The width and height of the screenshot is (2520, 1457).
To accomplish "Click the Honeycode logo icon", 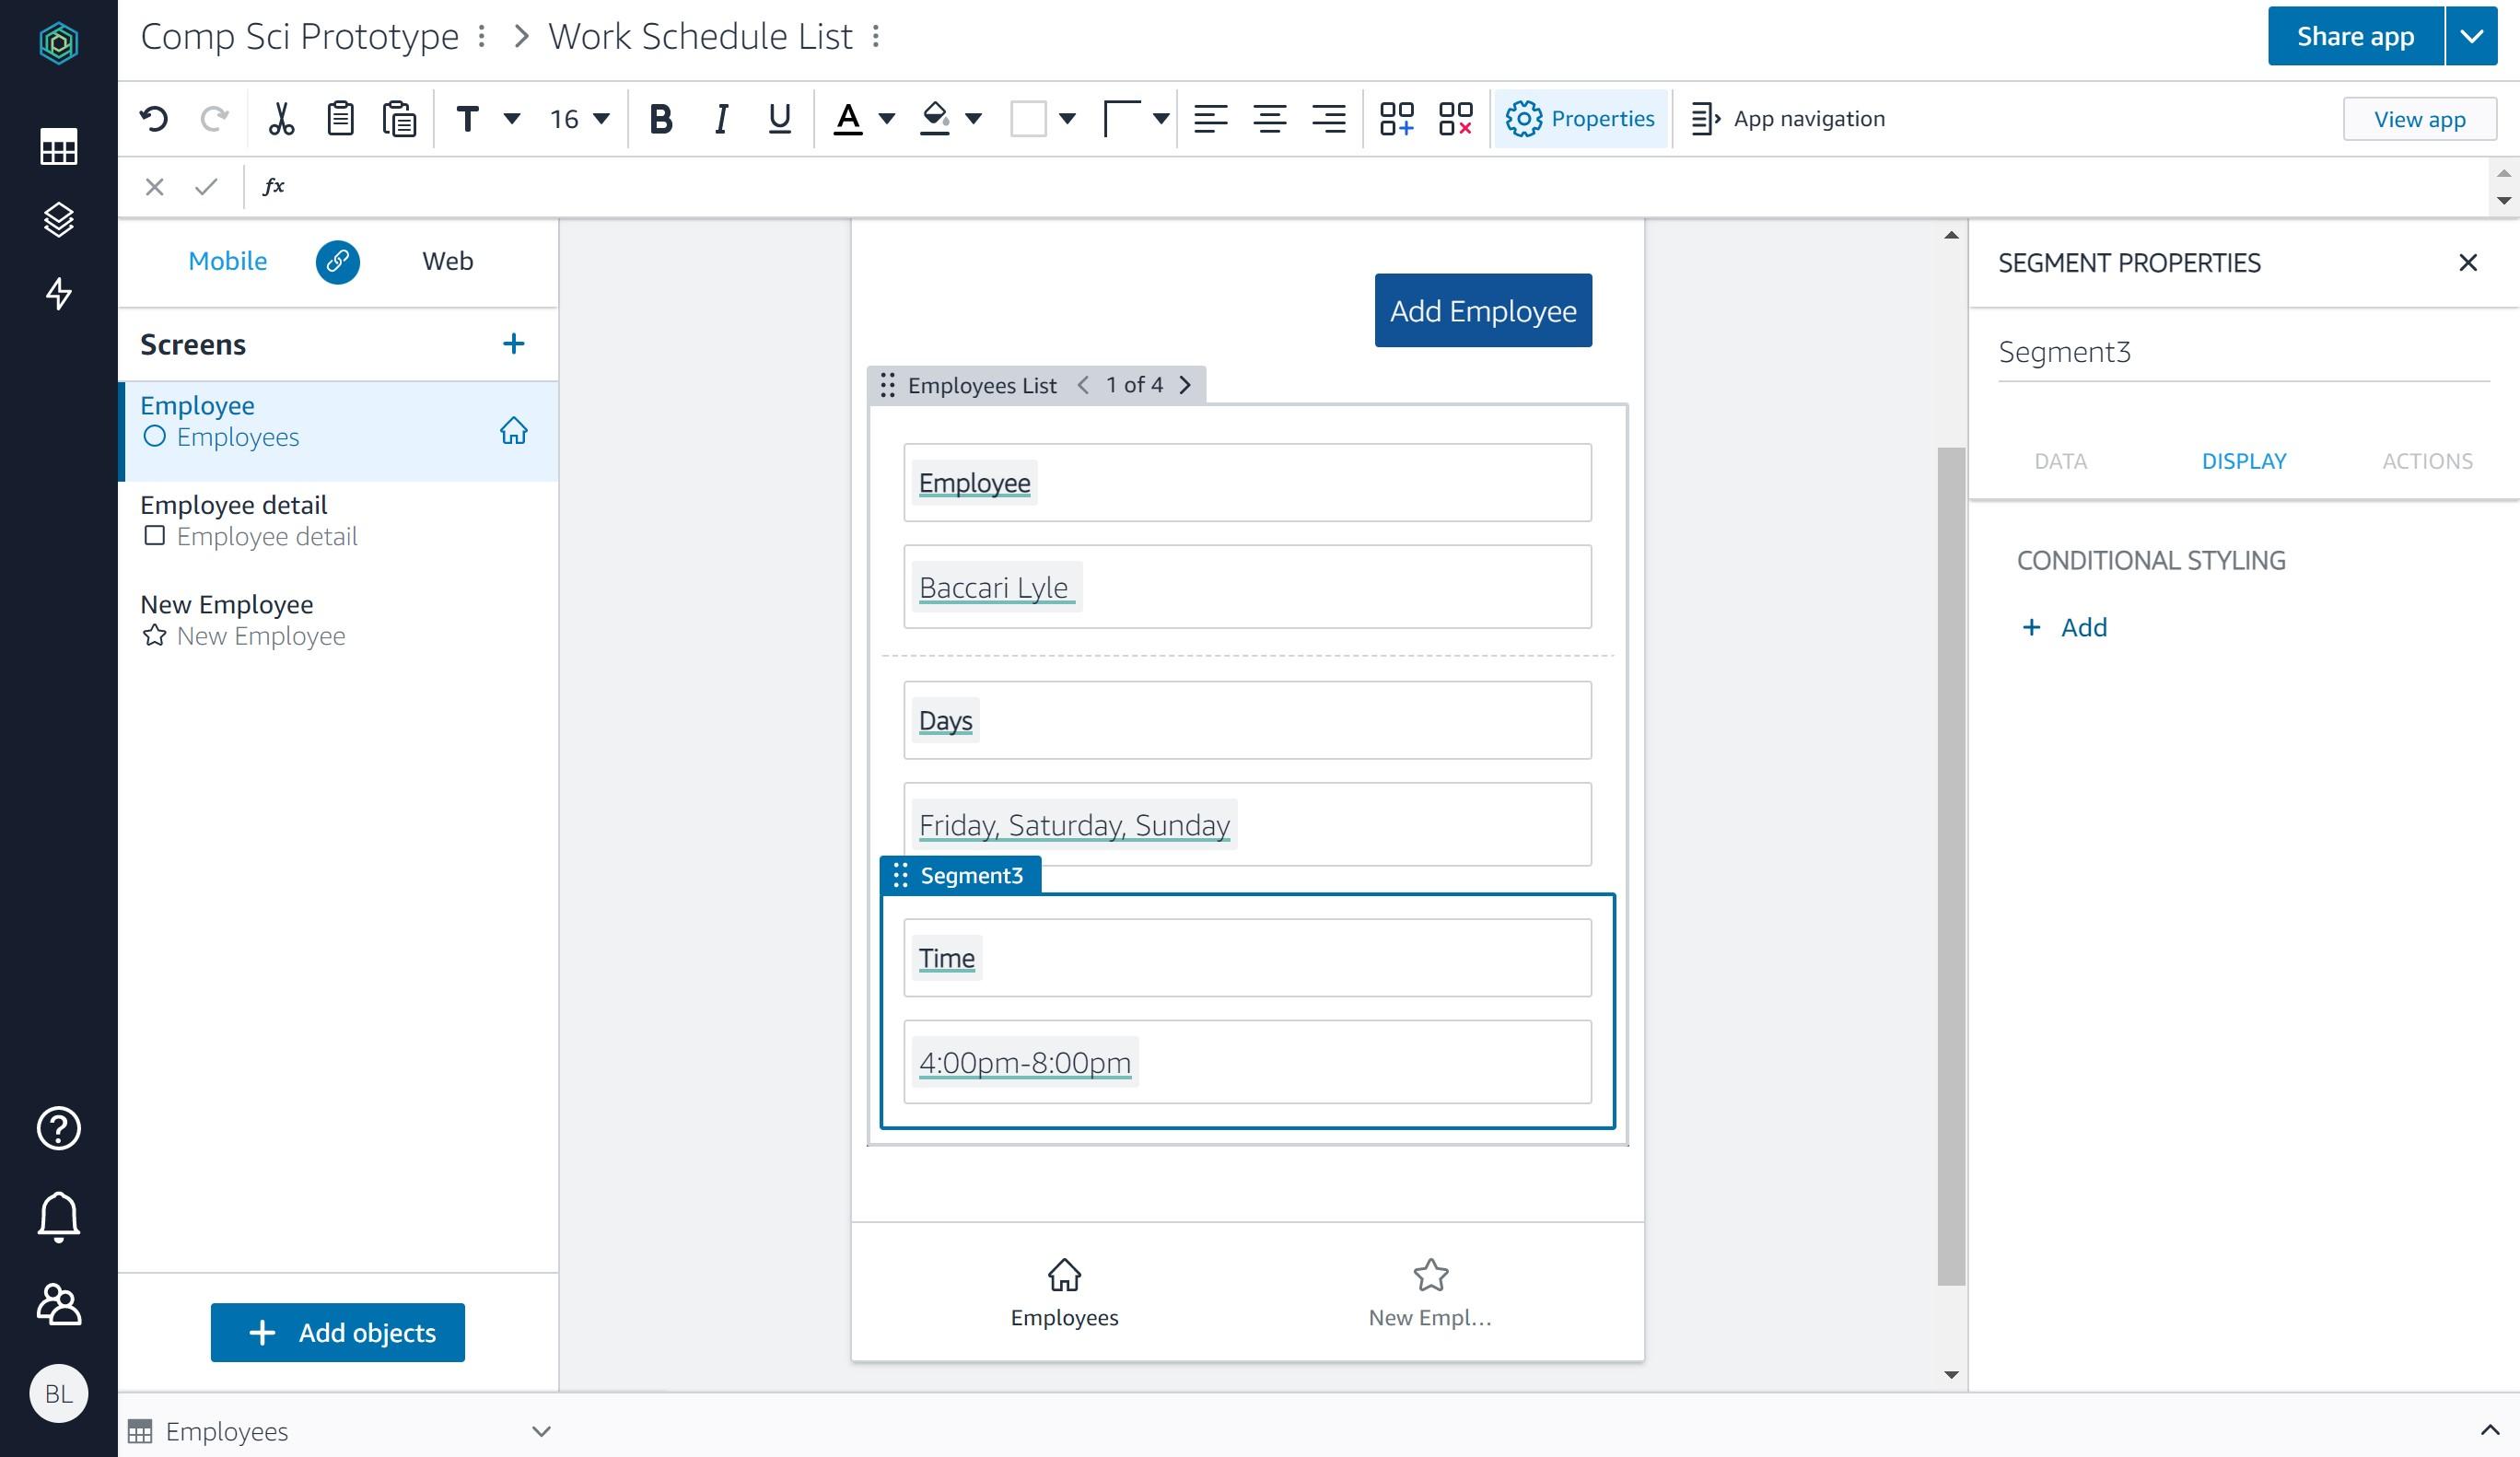I will point(58,42).
